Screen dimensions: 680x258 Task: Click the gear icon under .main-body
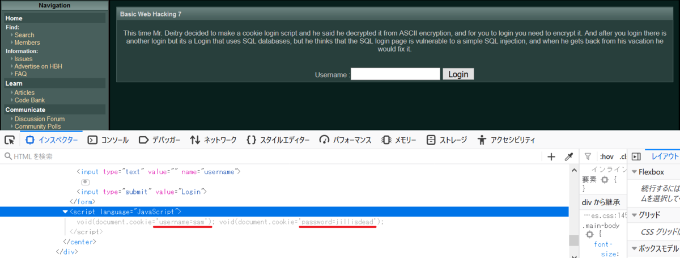[x=590, y=234]
